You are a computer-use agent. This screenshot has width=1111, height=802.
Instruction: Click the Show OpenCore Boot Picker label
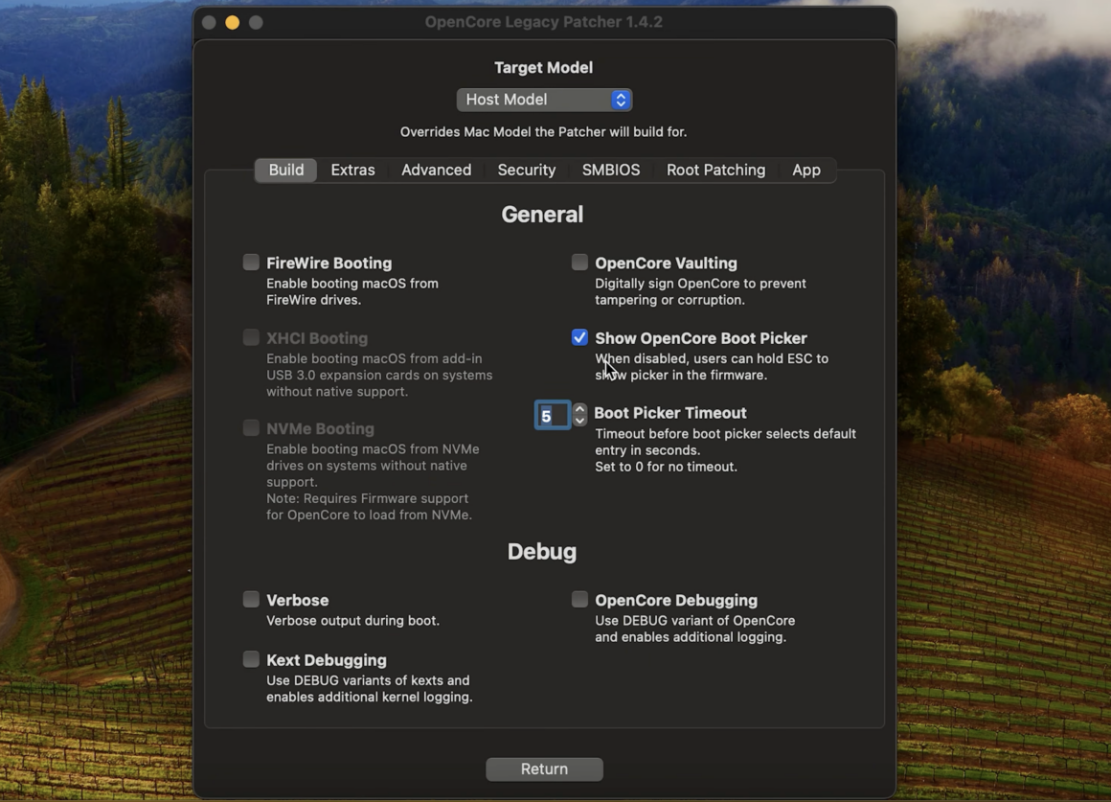coord(701,338)
